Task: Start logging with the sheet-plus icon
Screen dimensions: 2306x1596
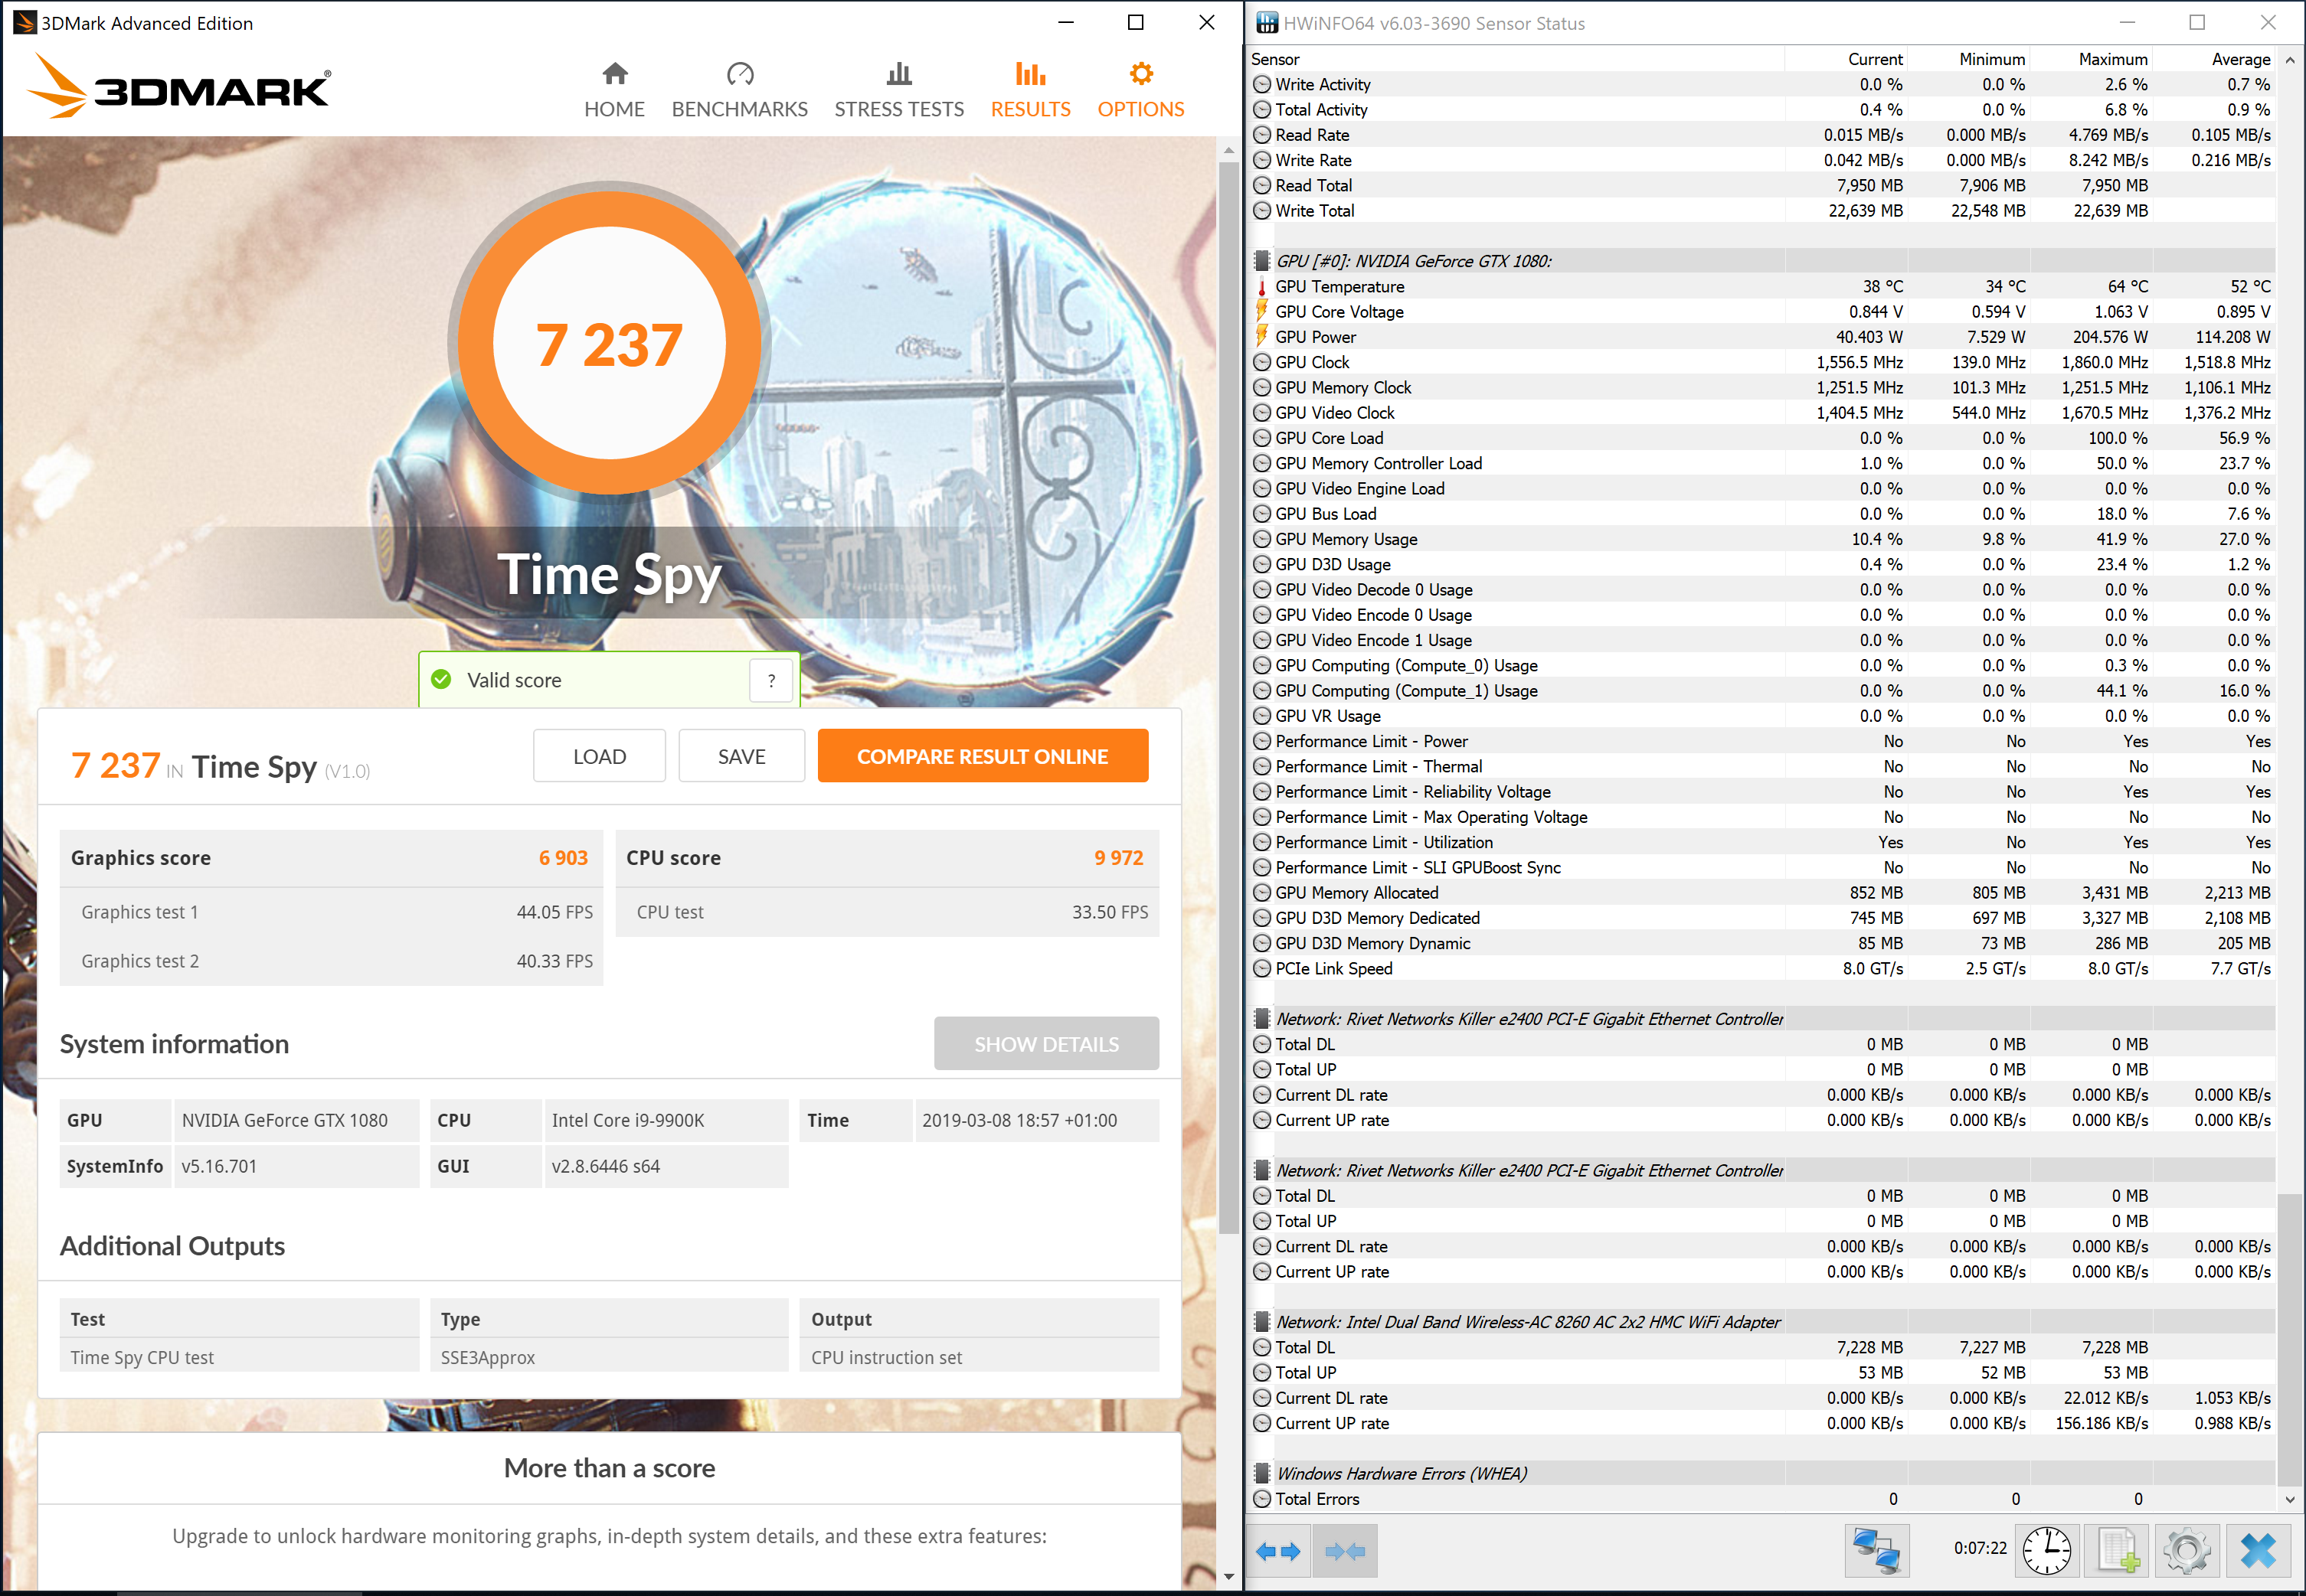Action: pyautogui.click(x=2117, y=1551)
